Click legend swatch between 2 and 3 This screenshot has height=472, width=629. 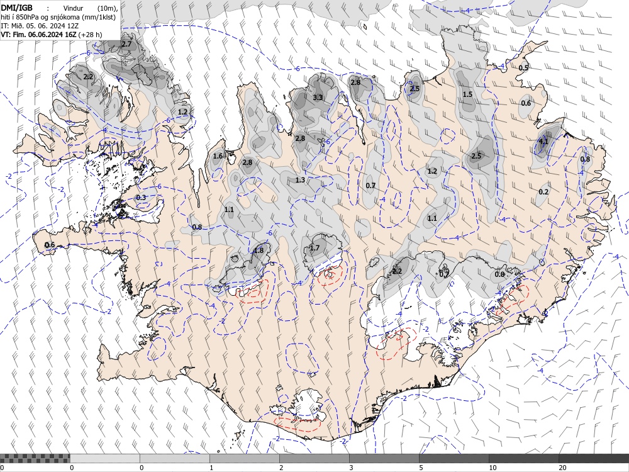click(314, 458)
